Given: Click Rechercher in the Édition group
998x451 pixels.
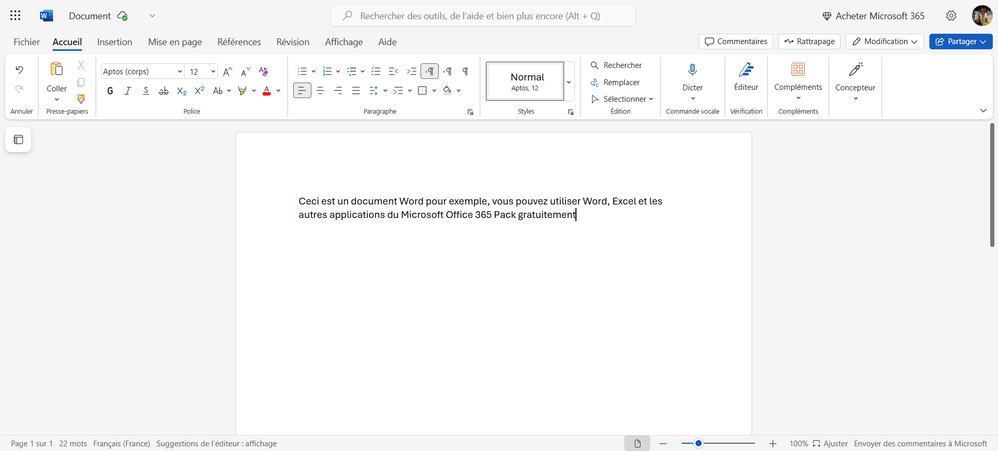Looking at the screenshot, I should pos(616,65).
